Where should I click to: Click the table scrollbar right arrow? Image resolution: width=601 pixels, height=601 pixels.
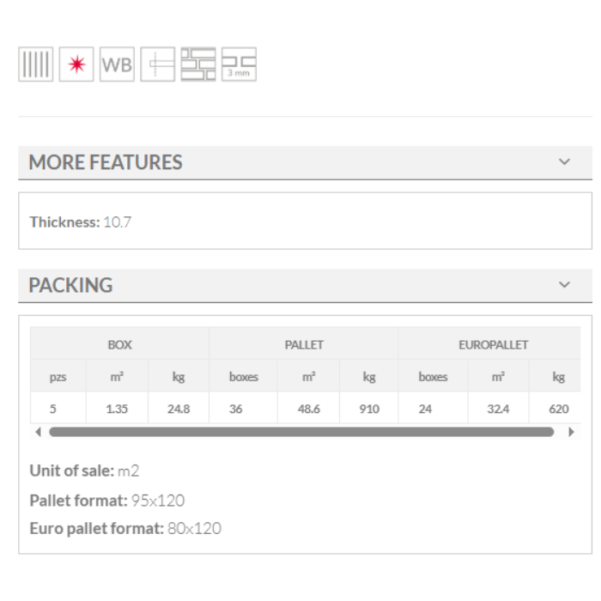click(572, 432)
